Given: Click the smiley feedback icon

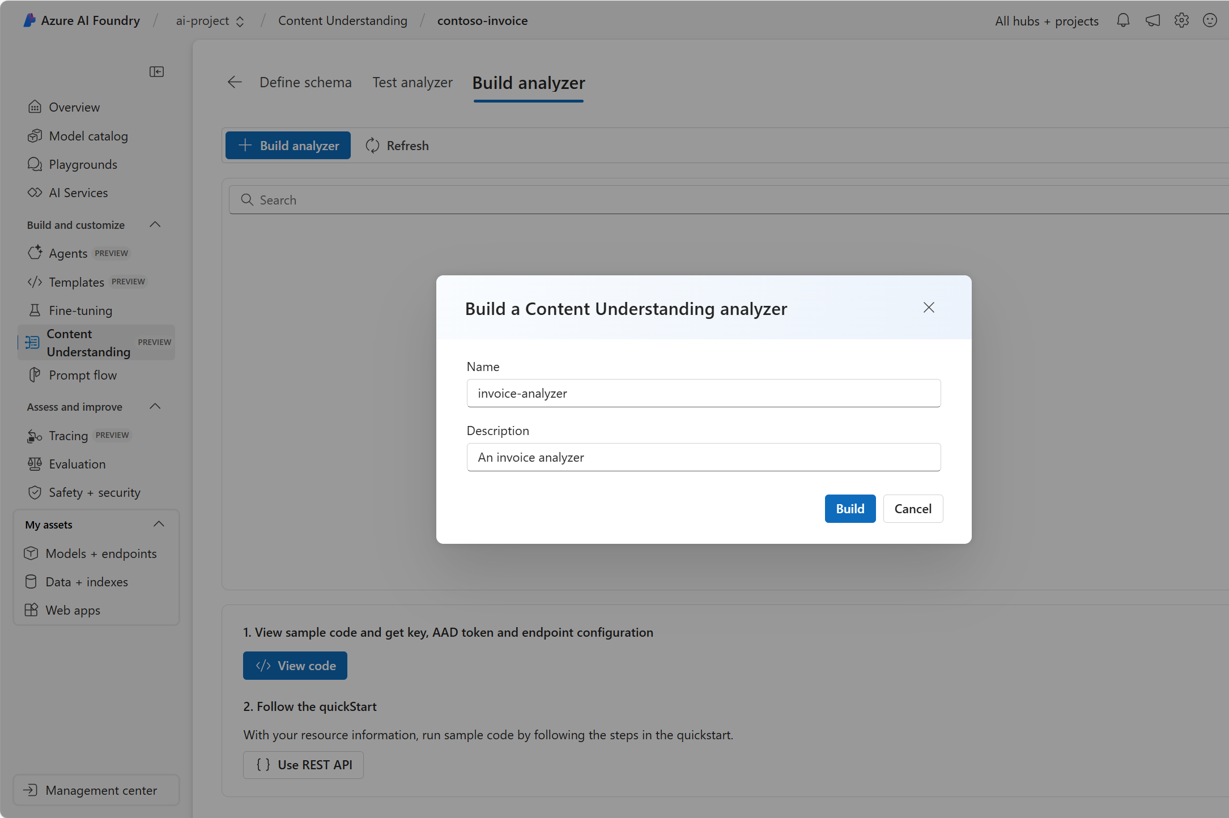Looking at the screenshot, I should click(x=1210, y=20).
